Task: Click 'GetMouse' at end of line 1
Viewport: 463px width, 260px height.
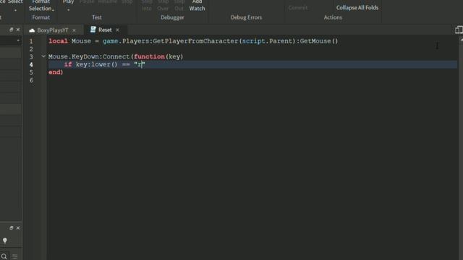Action: click(x=315, y=41)
